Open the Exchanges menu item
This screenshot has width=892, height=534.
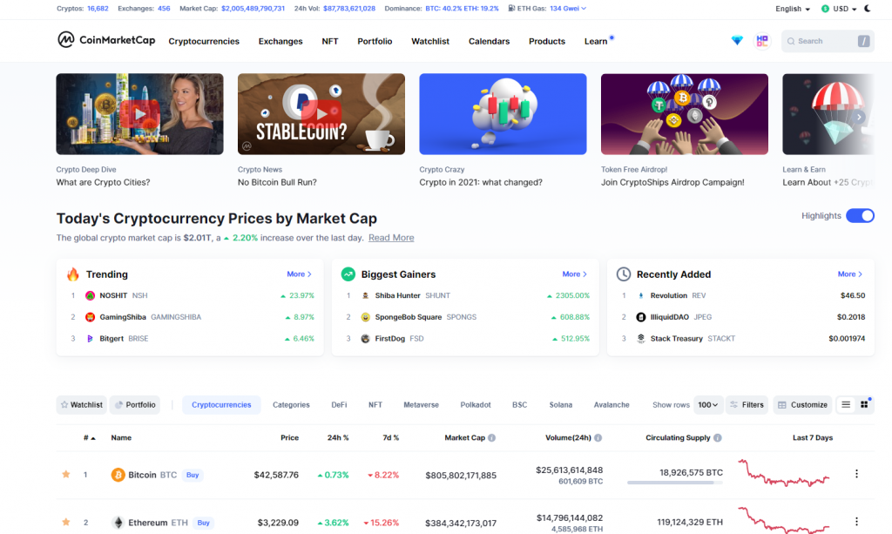coord(280,42)
